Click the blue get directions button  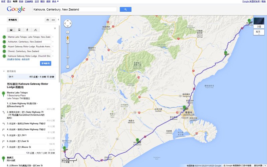[x=45, y=63]
